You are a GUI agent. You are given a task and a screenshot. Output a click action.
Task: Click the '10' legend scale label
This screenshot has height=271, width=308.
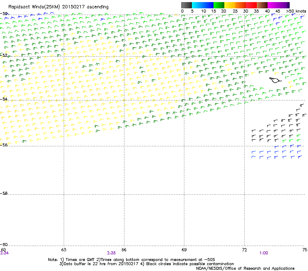[x=204, y=11]
